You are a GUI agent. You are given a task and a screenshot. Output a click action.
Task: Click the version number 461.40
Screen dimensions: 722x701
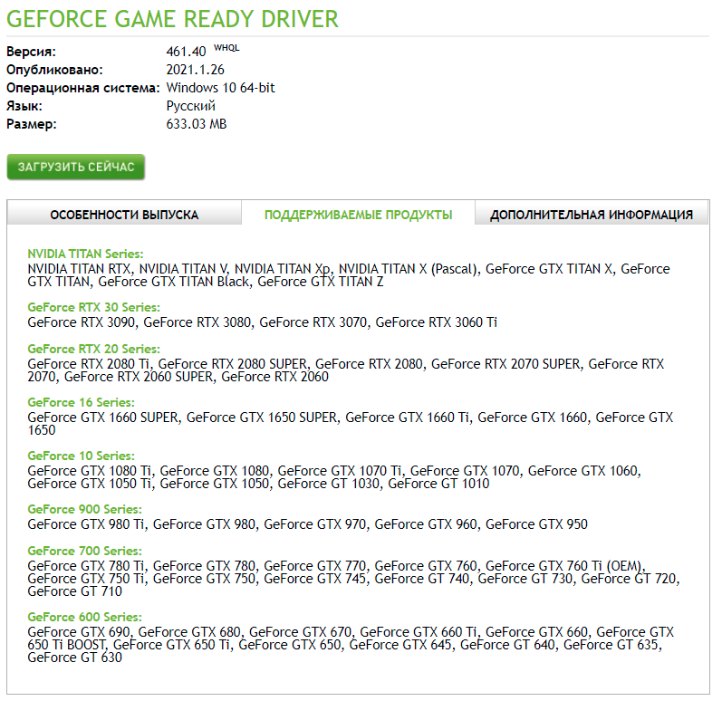coord(186,52)
